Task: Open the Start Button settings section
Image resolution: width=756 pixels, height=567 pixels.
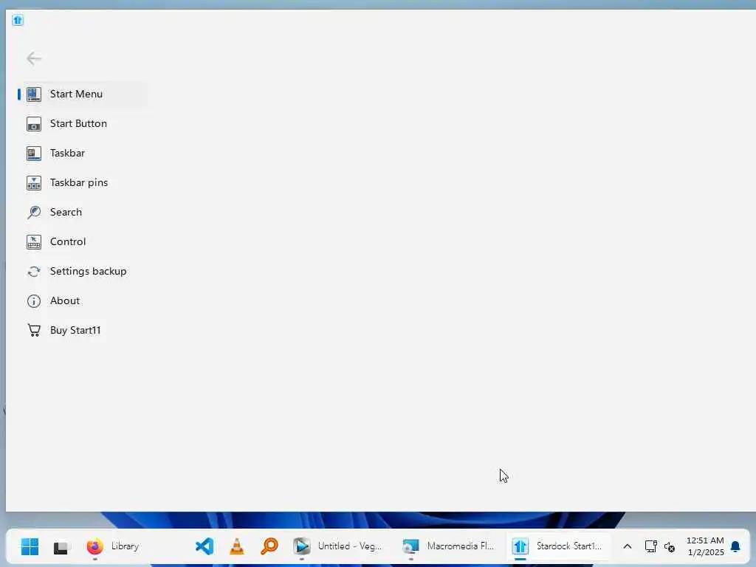Action: [x=83, y=123]
